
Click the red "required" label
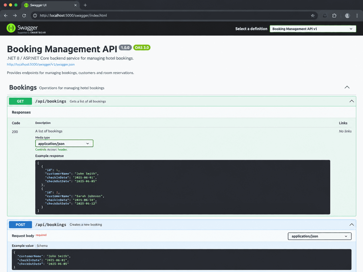tap(41, 235)
